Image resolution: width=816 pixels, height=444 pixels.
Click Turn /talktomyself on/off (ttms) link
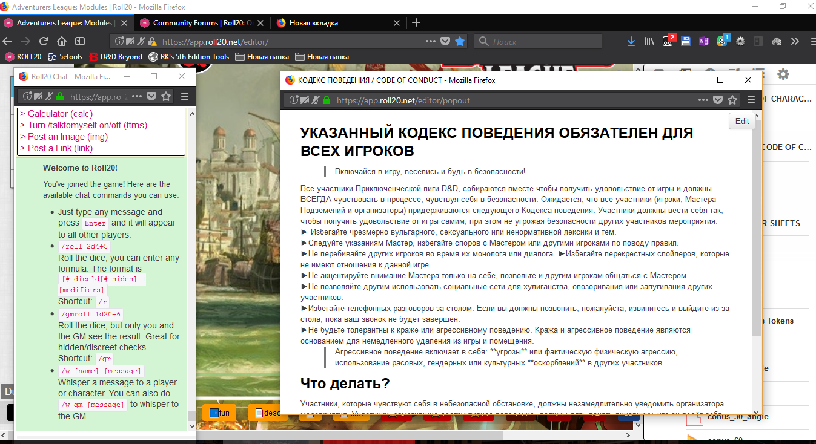pos(84,125)
